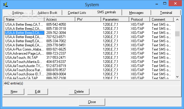Screen dimensions: 184x109
Task: Select row USA,AirTouch,Boca Rat...
Action: tap(90, 70)
